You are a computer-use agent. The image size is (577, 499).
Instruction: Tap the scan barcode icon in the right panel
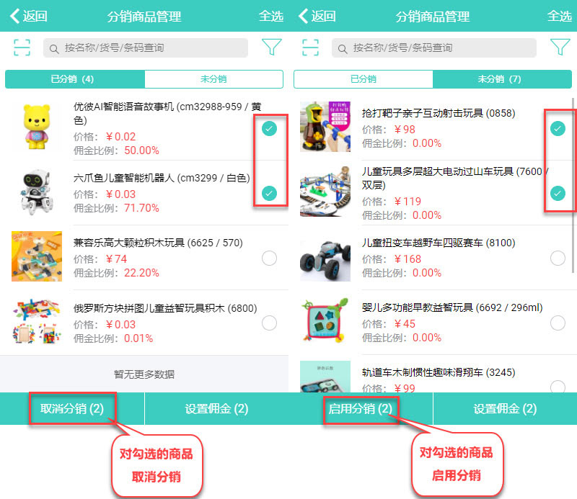pyautogui.click(x=310, y=48)
